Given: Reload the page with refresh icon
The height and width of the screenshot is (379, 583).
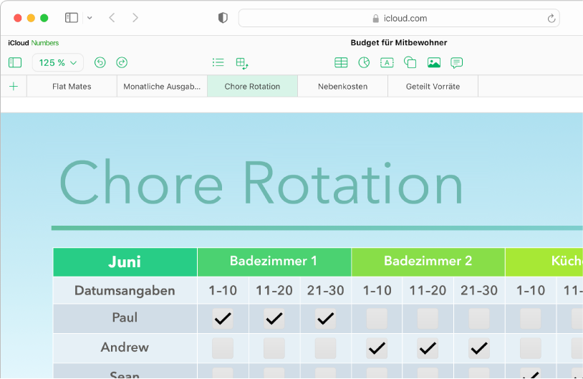Looking at the screenshot, I should [551, 18].
